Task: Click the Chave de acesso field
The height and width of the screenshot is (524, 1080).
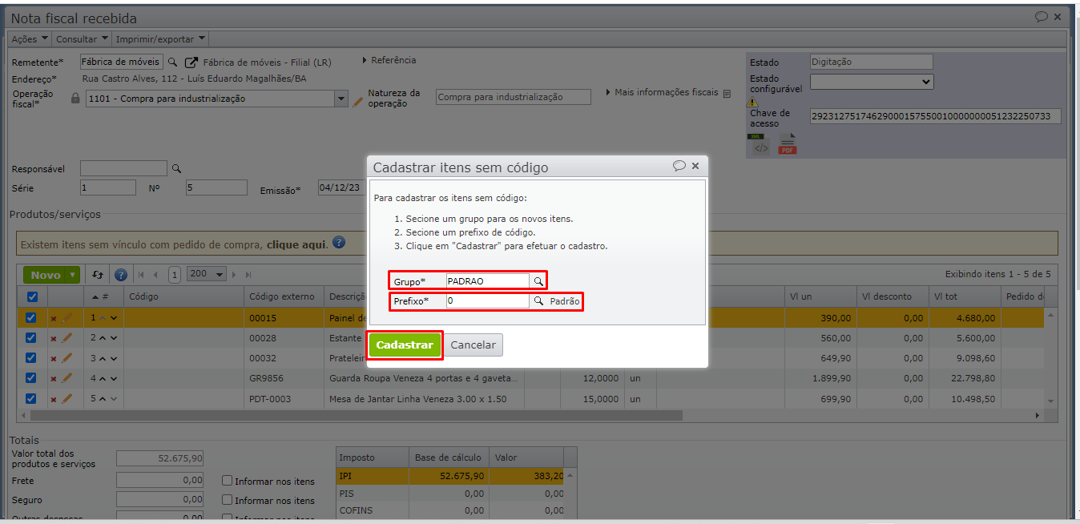Action: point(935,116)
